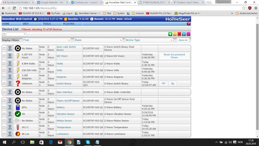The image size is (259, 146).
Task: Click the green plus add device icon
Action: coord(170,34)
